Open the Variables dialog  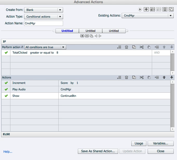pos(160,143)
